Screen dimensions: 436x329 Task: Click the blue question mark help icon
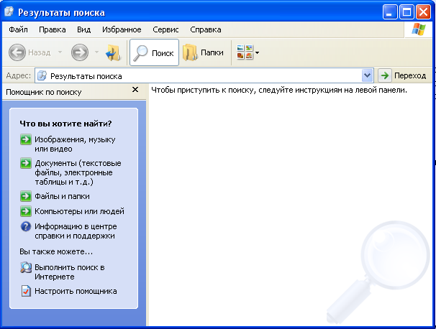pyautogui.click(x=26, y=226)
